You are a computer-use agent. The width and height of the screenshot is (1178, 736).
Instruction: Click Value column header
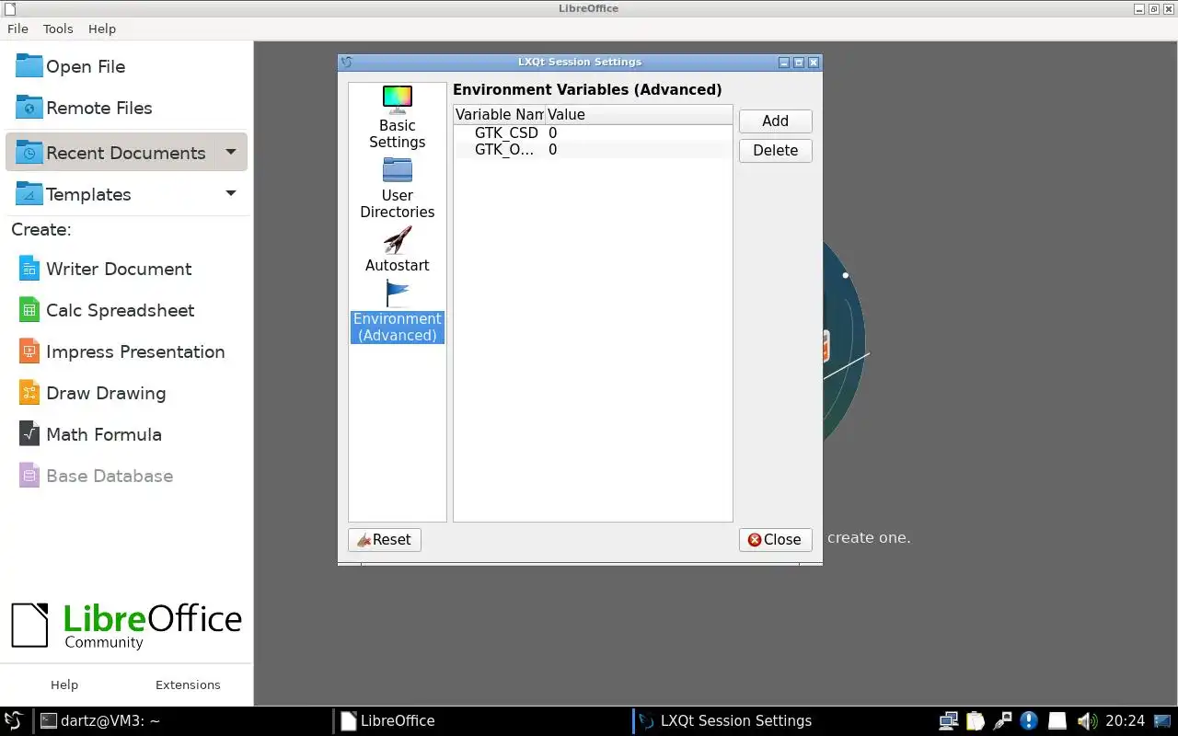(639, 115)
